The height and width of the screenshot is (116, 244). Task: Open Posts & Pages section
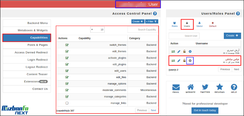click(x=27, y=45)
